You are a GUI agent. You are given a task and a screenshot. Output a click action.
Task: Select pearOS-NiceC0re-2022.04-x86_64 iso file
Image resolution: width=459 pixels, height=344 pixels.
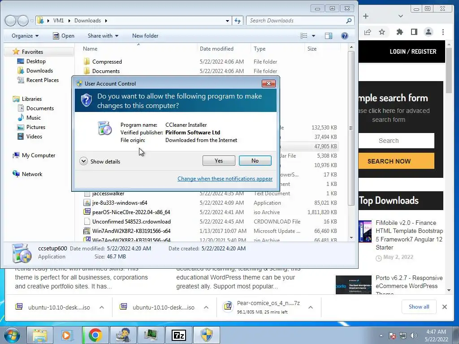coord(131,212)
